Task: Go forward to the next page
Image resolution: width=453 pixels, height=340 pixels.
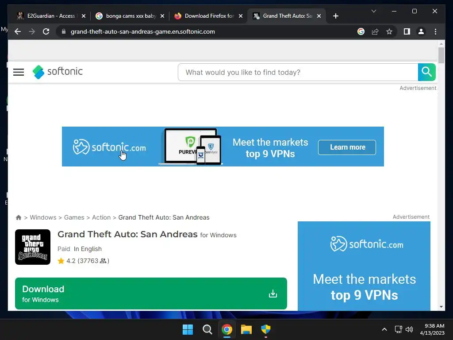Action: [x=32, y=31]
